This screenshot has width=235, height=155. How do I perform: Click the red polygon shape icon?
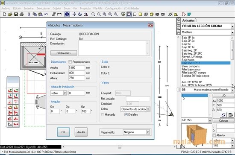pos(184,15)
